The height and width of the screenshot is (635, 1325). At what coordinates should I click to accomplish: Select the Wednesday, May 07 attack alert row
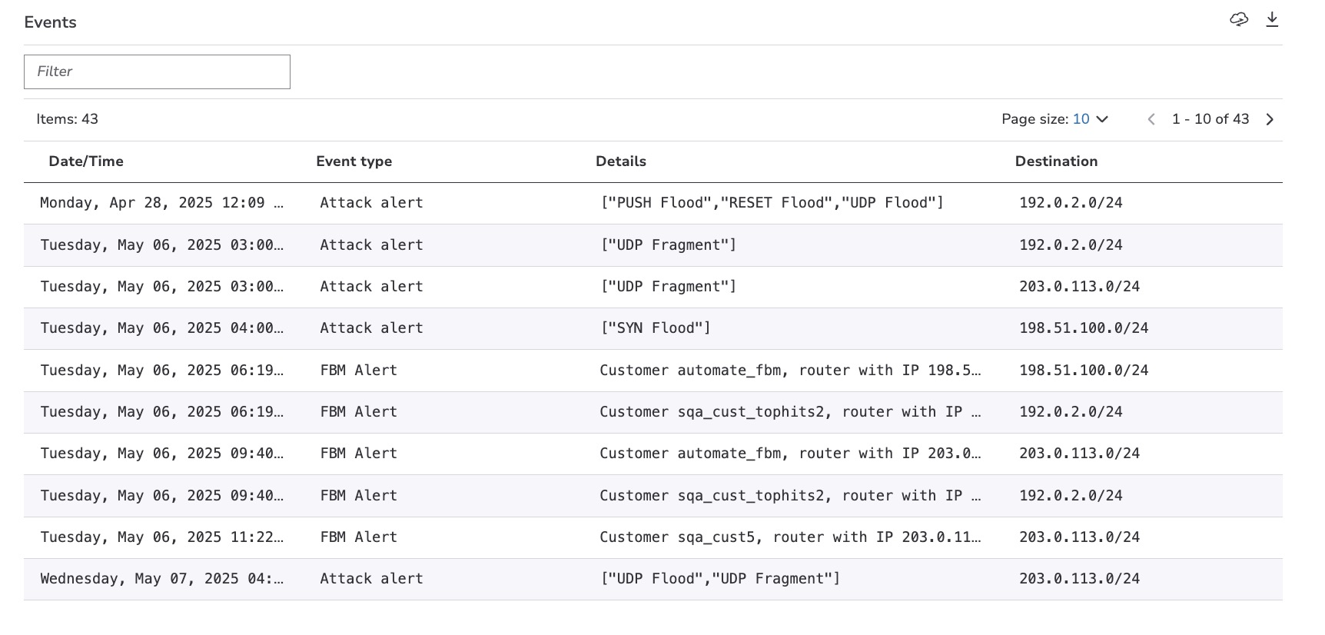point(161,579)
